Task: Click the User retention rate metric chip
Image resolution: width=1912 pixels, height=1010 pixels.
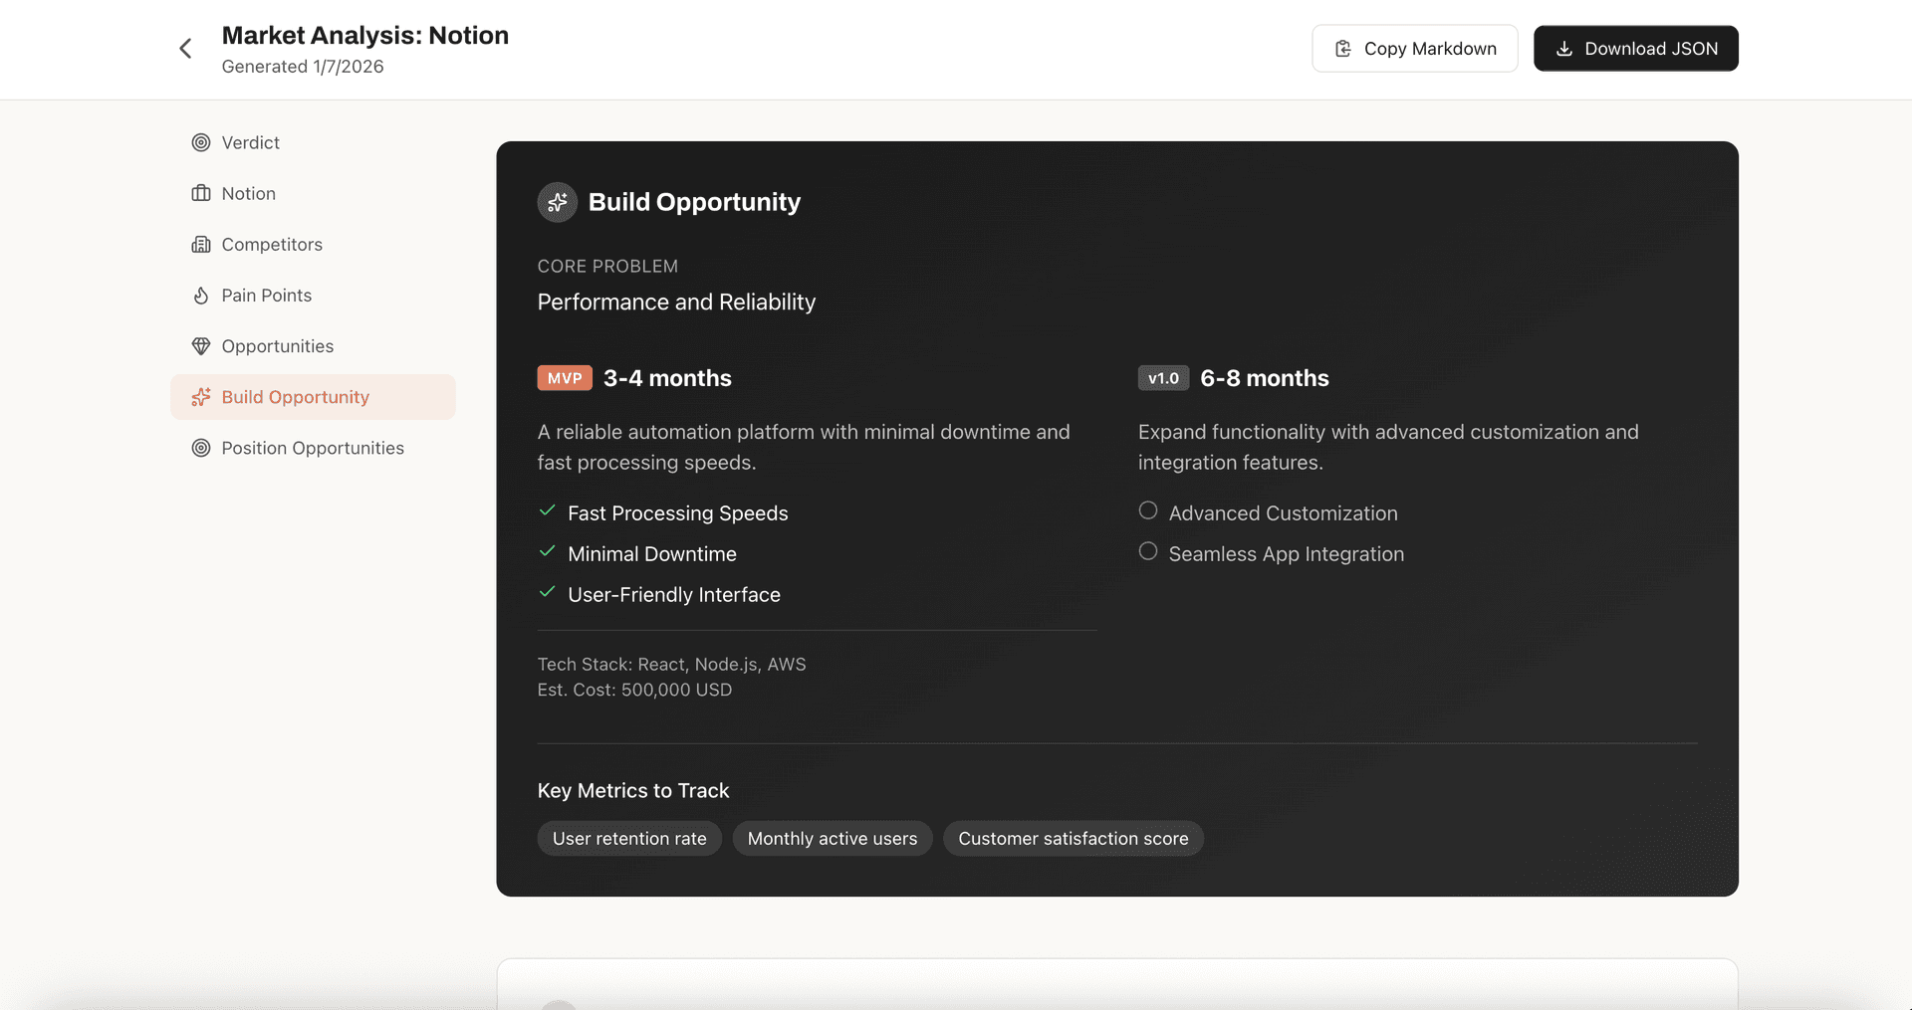Action: [x=629, y=838]
